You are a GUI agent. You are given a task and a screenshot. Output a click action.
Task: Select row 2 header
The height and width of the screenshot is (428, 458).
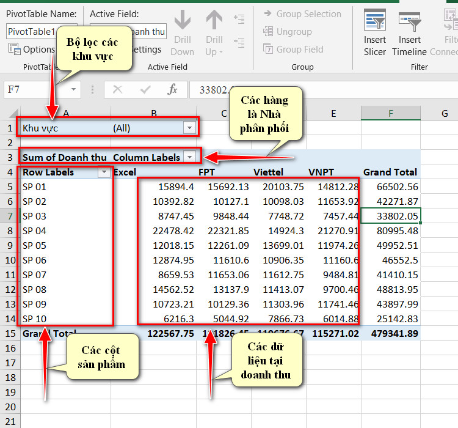(10, 142)
